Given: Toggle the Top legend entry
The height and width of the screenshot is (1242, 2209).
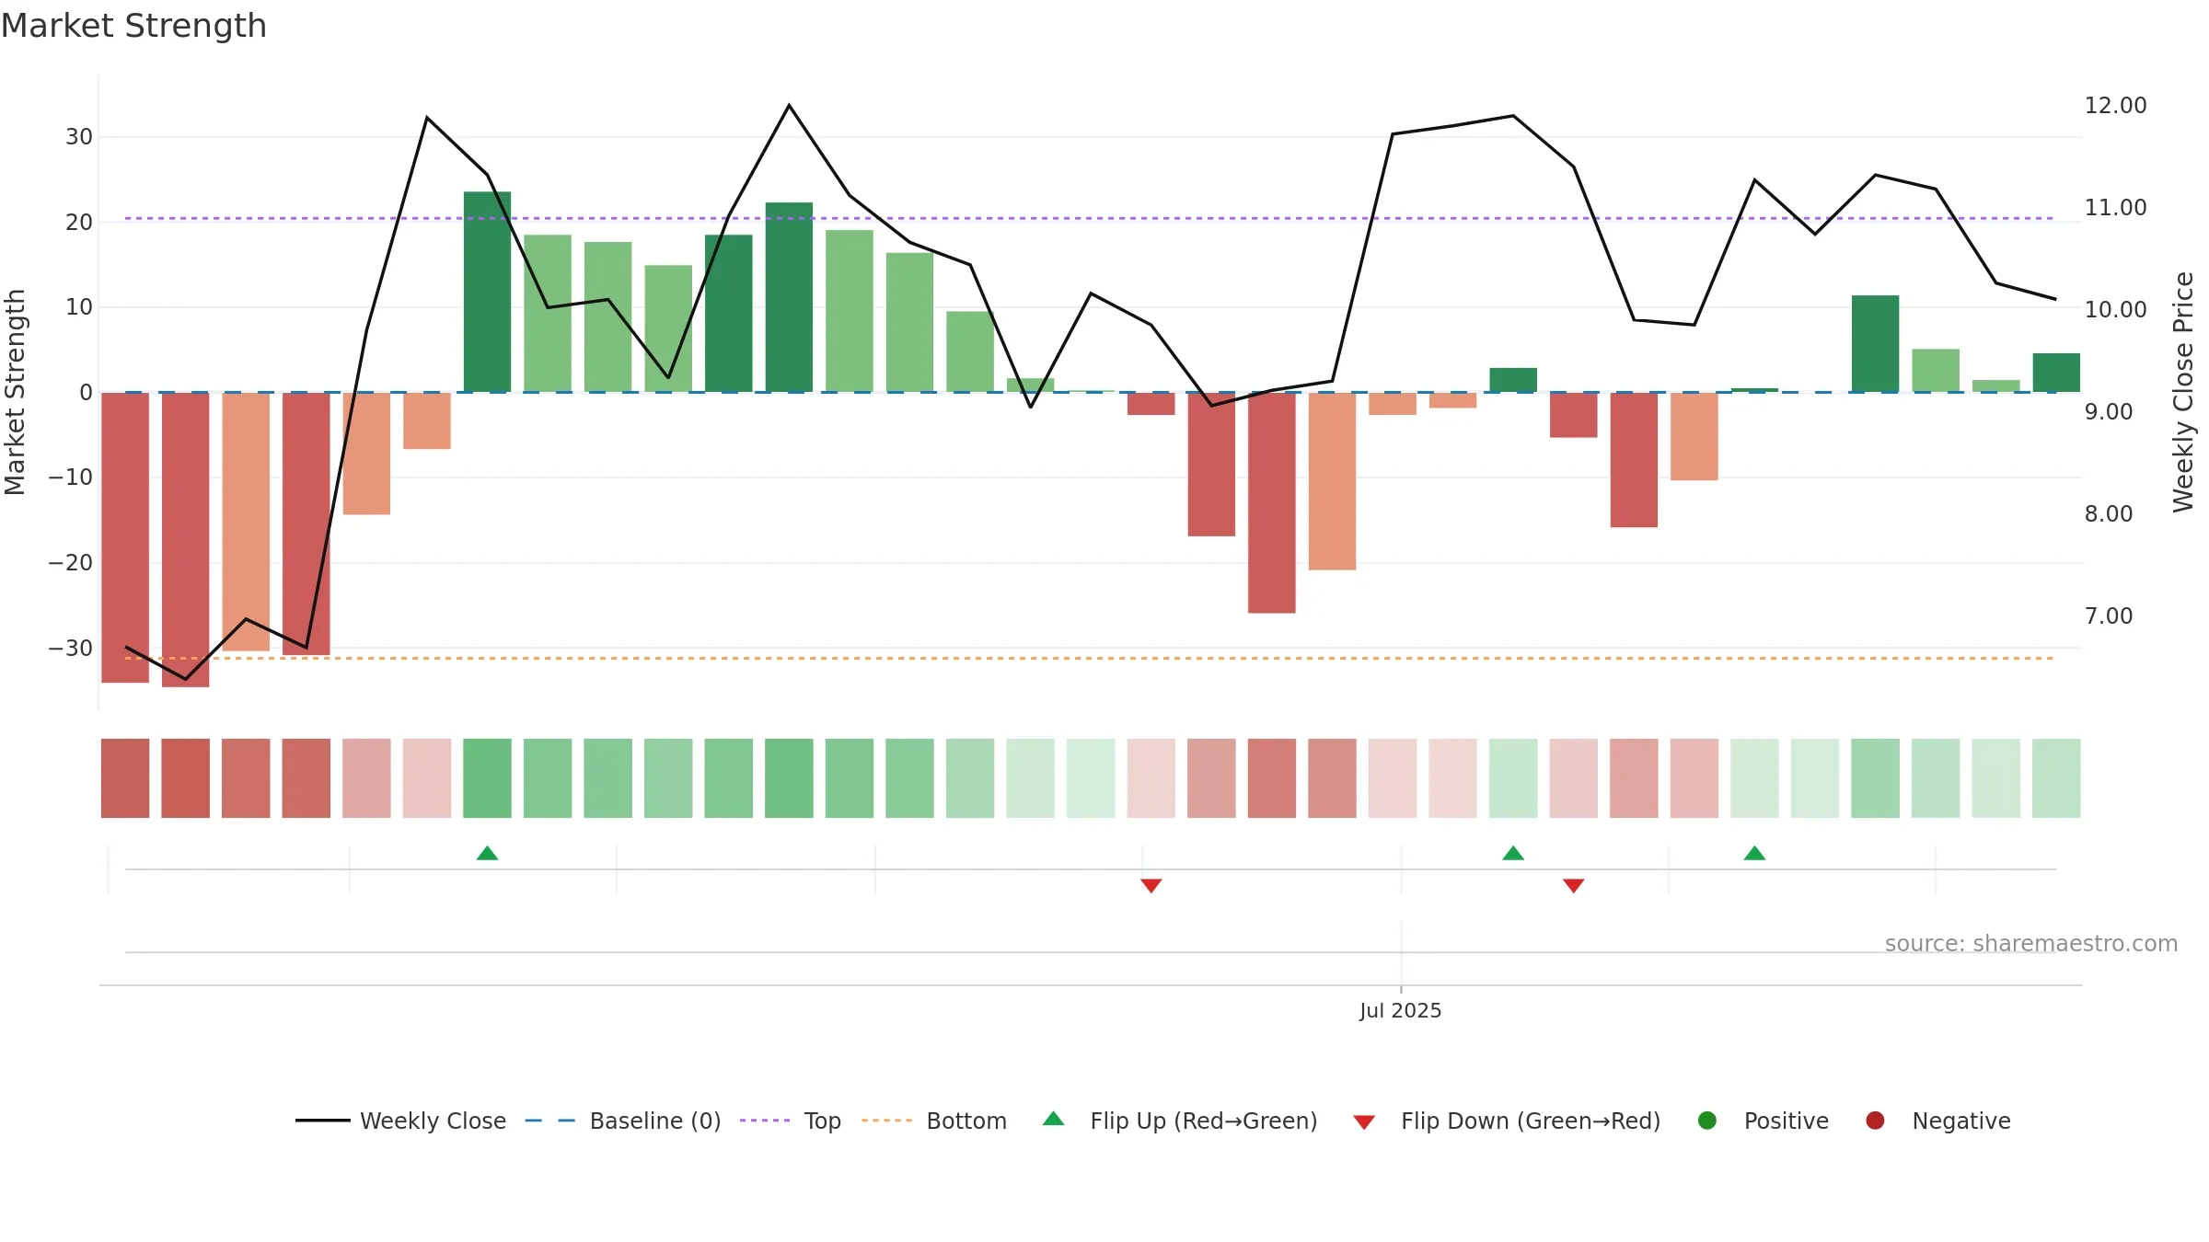Looking at the screenshot, I should [x=791, y=1121].
